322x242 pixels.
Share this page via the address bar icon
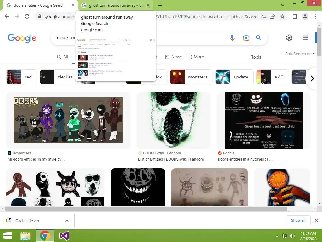click(x=272, y=16)
